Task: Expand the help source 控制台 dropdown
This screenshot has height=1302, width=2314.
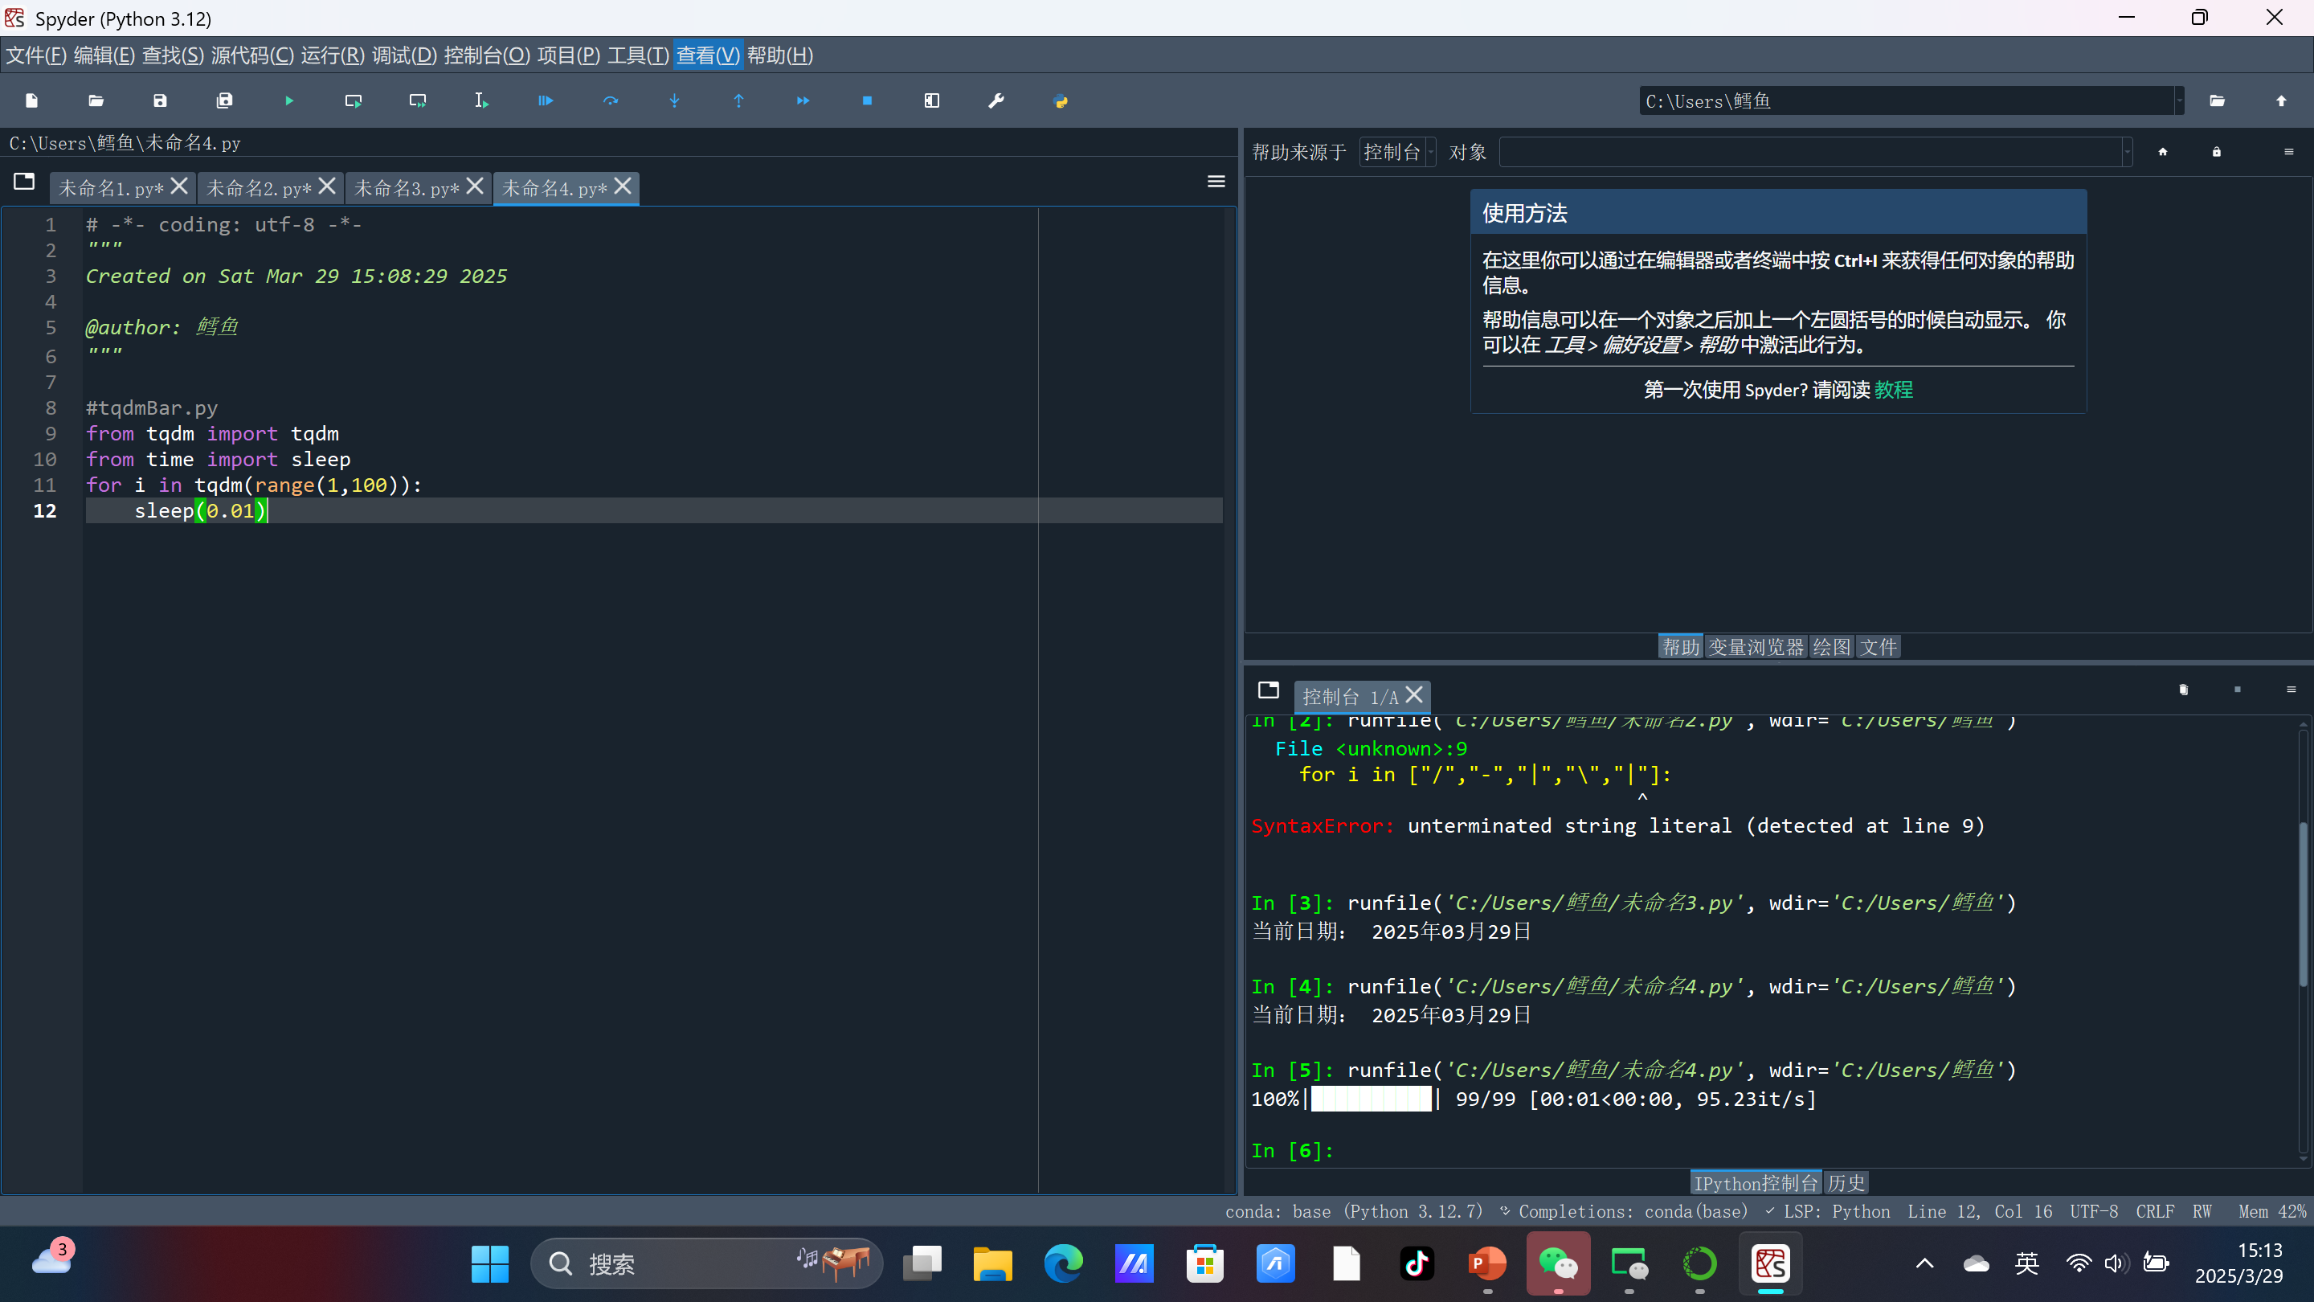Action: (1397, 152)
